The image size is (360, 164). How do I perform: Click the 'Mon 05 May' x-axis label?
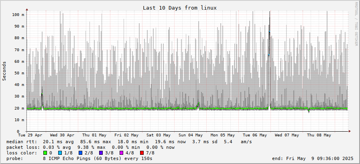coord(223,135)
